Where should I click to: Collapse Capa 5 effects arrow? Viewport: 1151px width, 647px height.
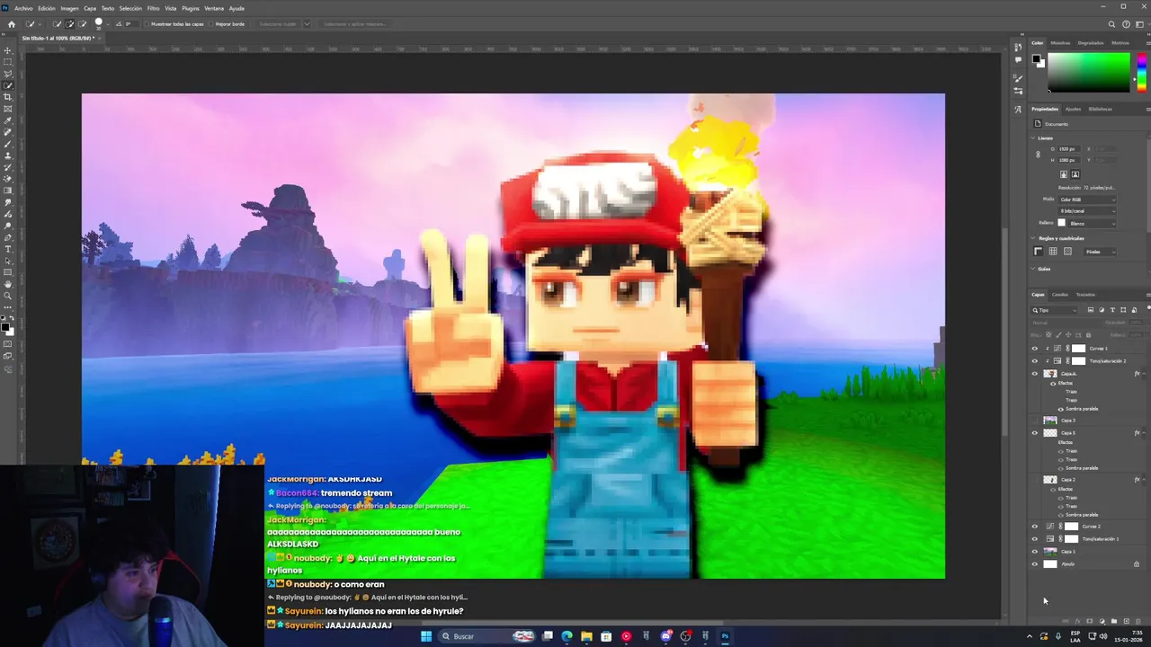pos(1143,433)
